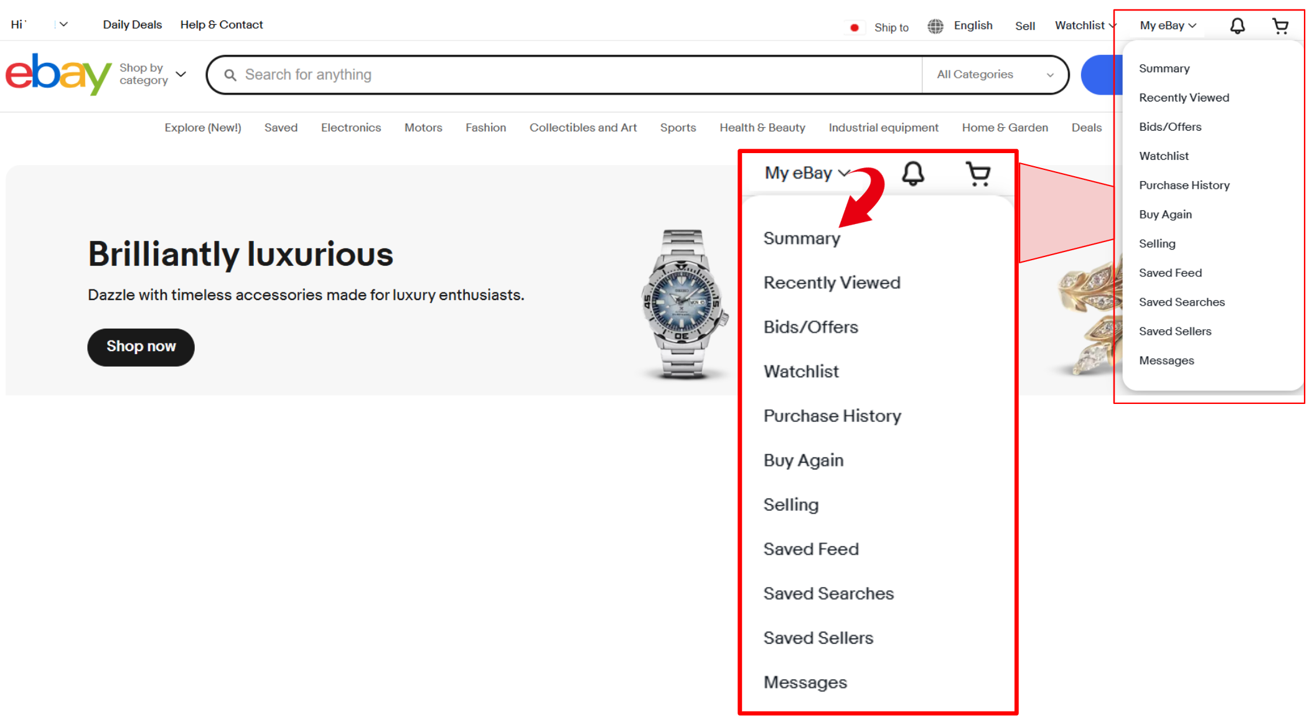Click the Seiko watch image in banner

[684, 304]
